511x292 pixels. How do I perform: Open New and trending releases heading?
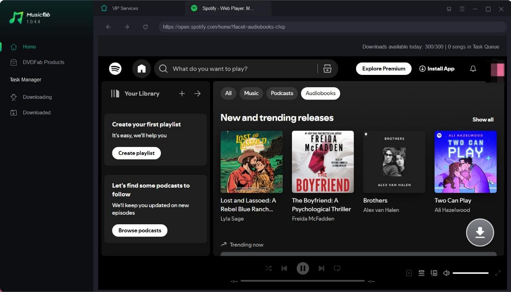tap(277, 118)
